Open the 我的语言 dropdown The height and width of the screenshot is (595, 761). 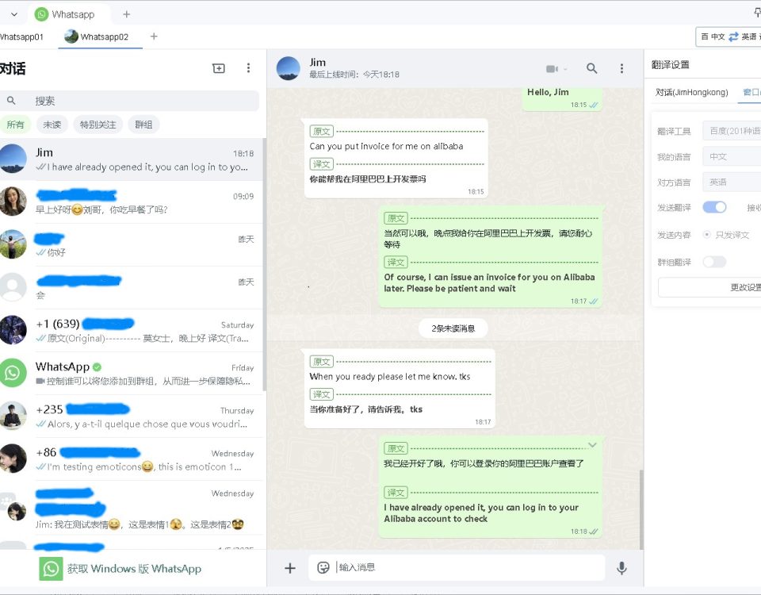pyautogui.click(x=732, y=157)
